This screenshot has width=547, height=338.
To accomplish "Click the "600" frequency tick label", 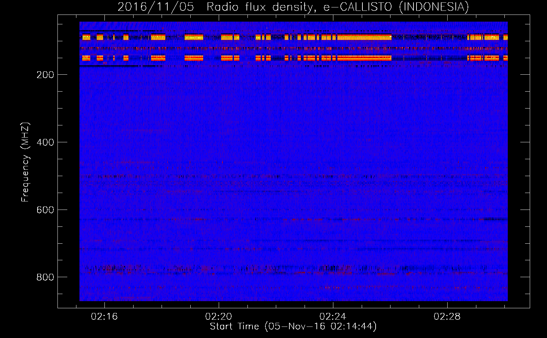I will click(45, 210).
